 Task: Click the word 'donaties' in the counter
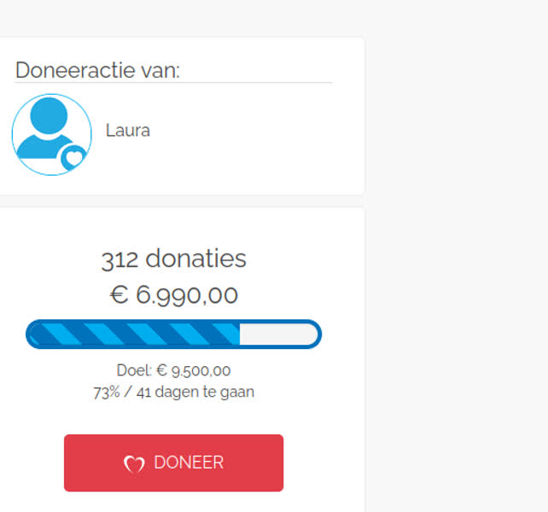pyautogui.click(x=196, y=259)
